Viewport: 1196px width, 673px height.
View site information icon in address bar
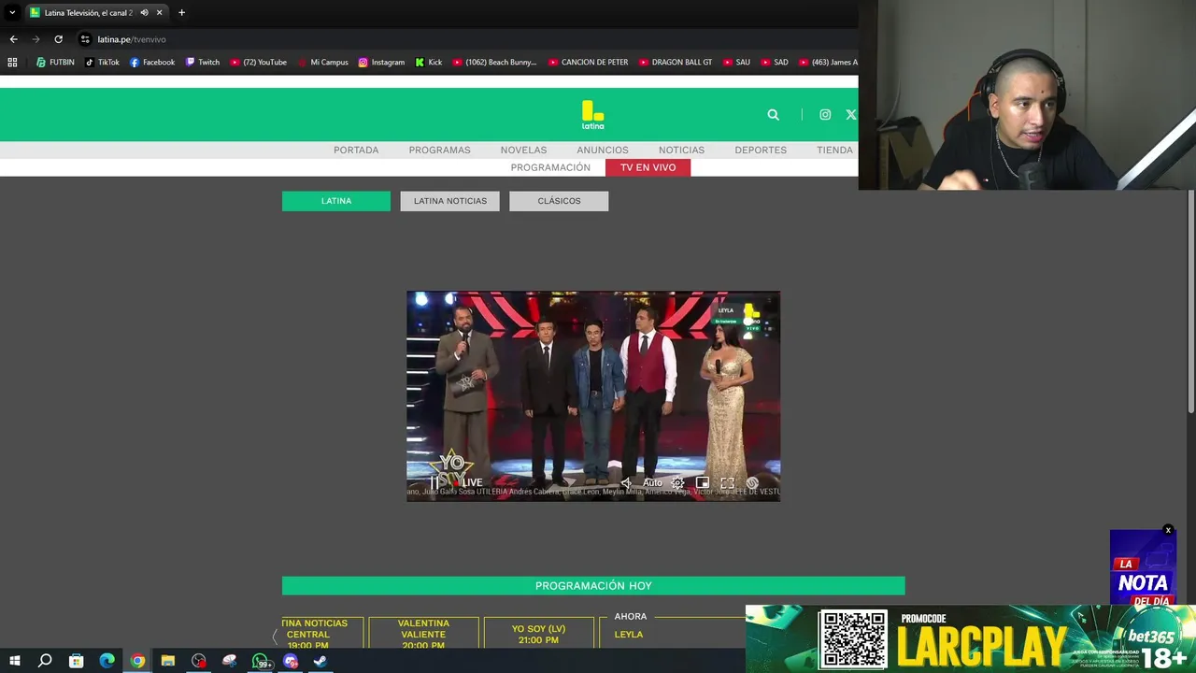coord(85,39)
